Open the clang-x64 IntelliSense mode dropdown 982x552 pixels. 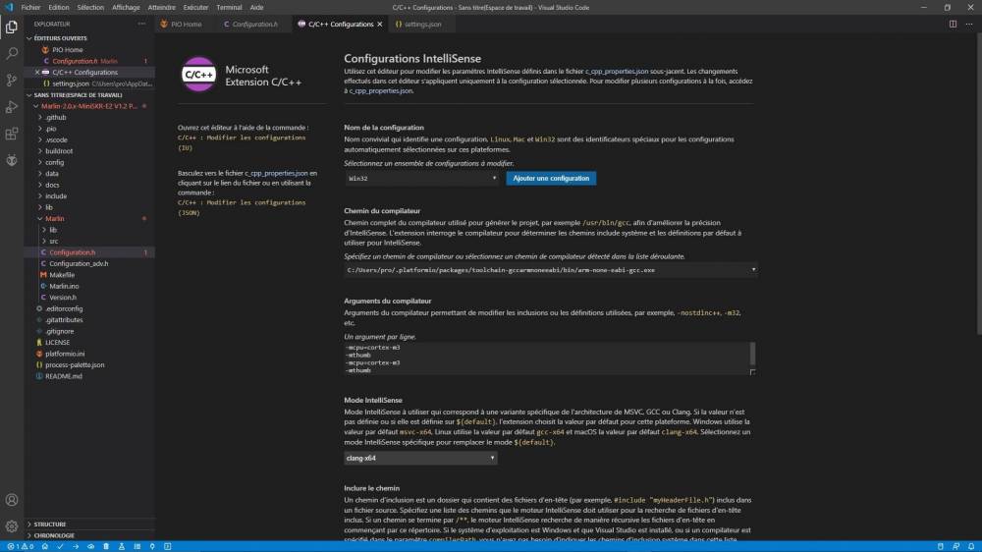(x=420, y=458)
